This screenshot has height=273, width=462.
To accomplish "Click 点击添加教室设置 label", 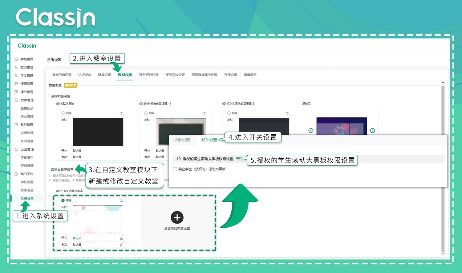I will pos(177,228).
